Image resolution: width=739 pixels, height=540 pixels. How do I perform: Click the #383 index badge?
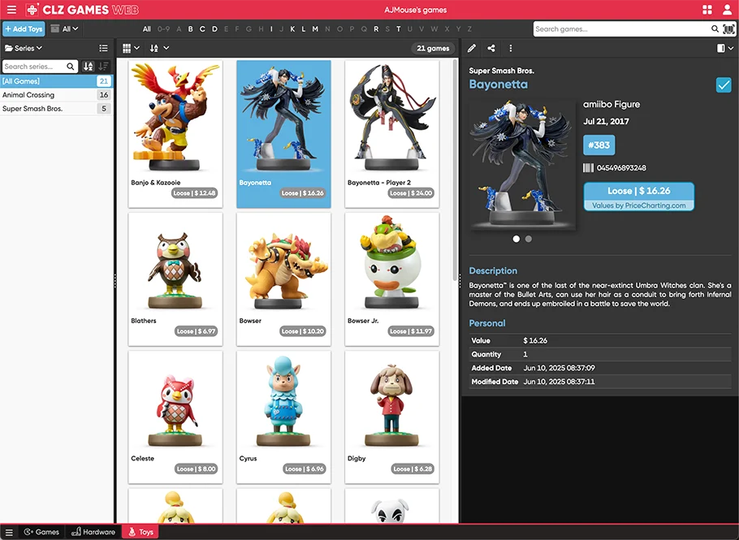click(x=599, y=145)
